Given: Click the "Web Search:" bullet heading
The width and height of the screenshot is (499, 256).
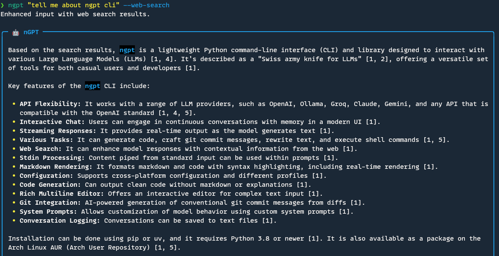Looking at the screenshot, I should click(41, 149).
